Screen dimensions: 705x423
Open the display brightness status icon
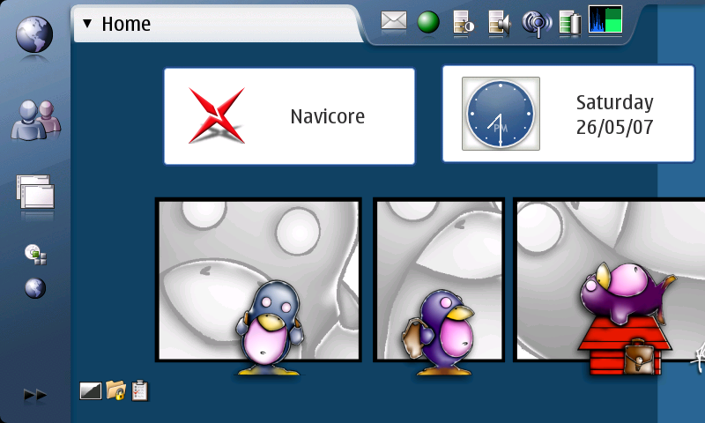point(464,23)
